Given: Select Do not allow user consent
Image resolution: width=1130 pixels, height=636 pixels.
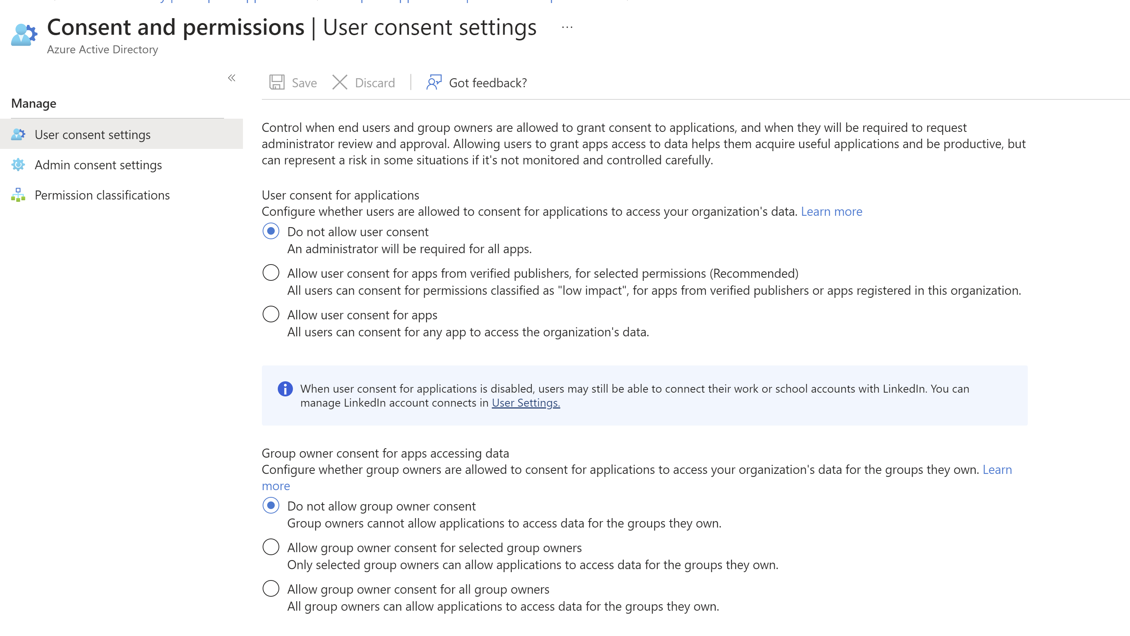Looking at the screenshot, I should [x=271, y=231].
